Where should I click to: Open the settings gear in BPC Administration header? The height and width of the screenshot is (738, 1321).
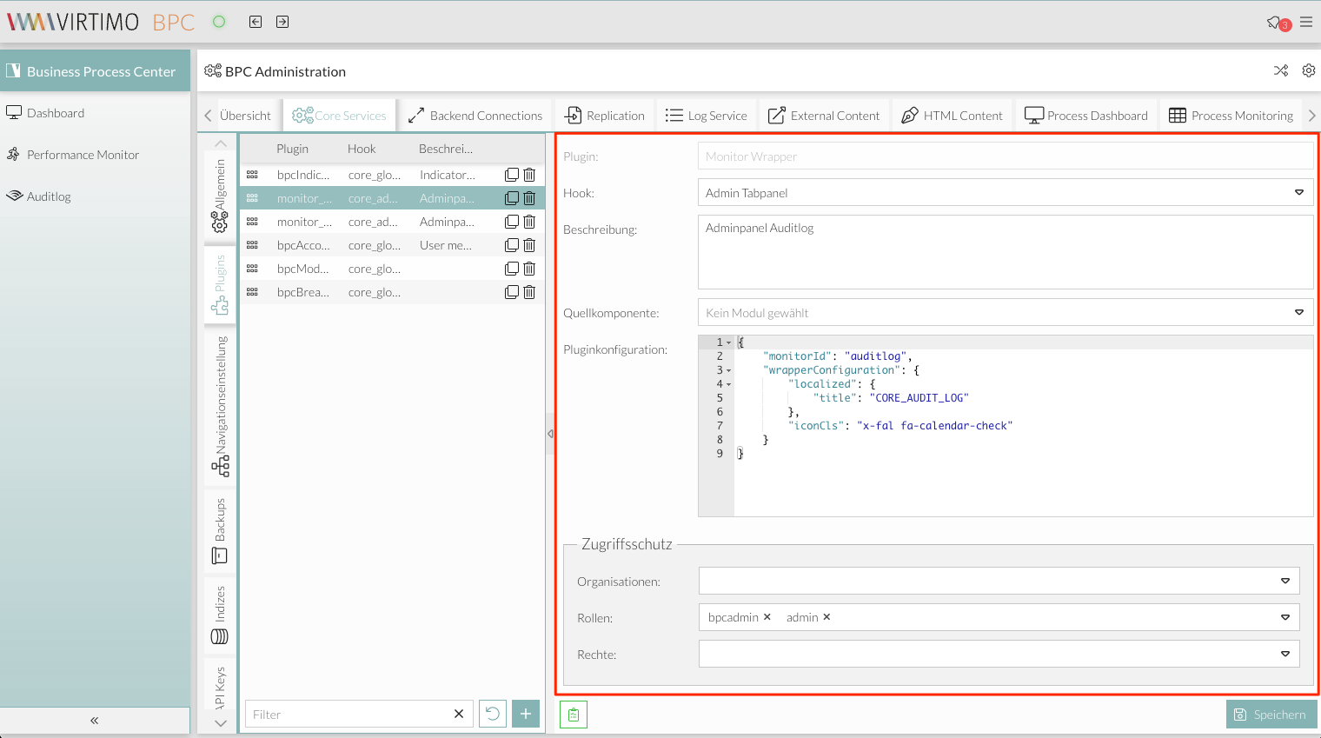click(1309, 71)
